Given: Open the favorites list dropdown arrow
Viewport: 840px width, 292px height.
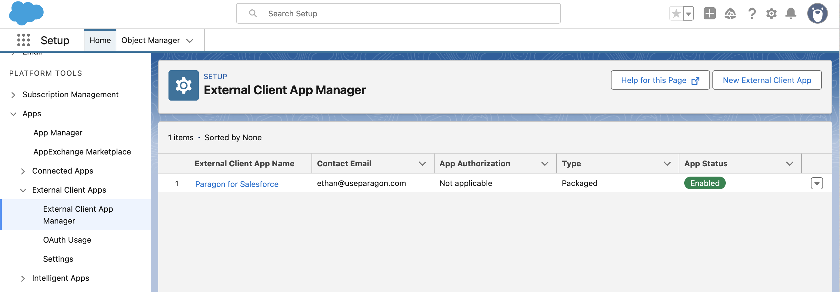Looking at the screenshot, I should point(688,14).
